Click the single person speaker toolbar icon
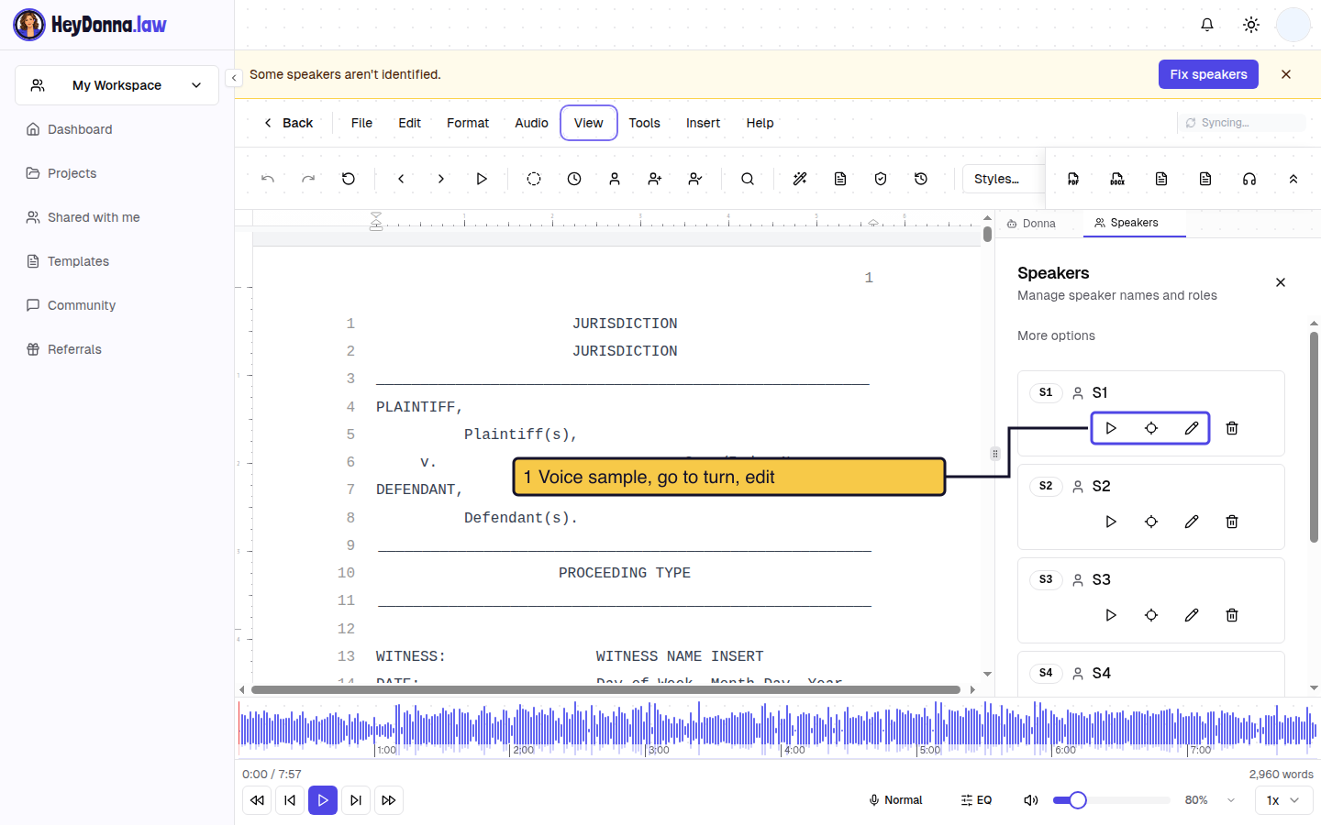The width and height of the screenshot is (1321, 825). click(615, 179)
